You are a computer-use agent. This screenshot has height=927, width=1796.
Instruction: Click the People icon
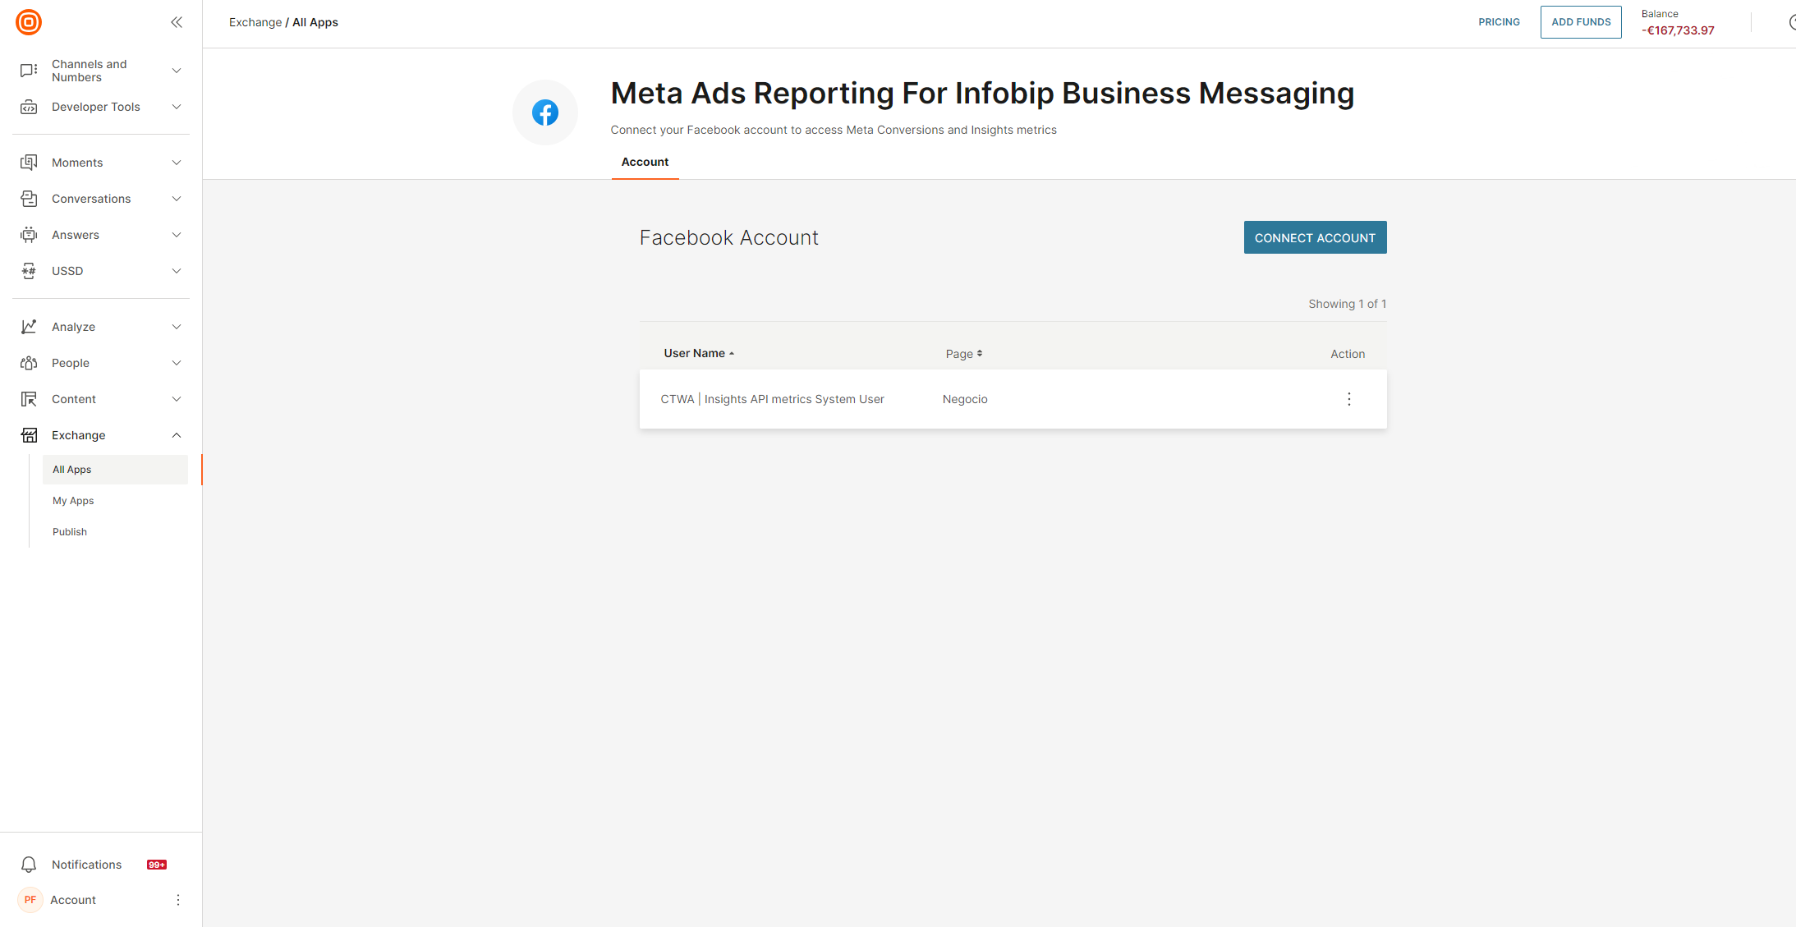click(x=29, y=363)
